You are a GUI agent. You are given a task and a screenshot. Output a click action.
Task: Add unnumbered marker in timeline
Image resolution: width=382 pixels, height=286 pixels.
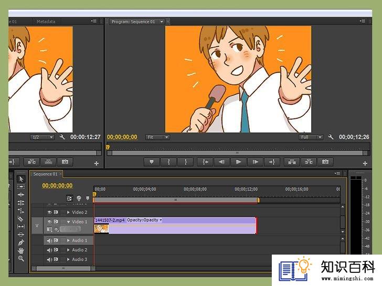tap(88, 199)
